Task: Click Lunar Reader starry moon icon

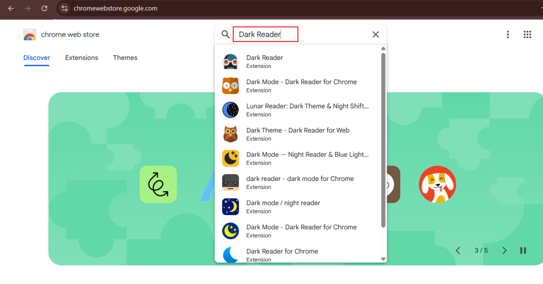Action: pos(230,110)
